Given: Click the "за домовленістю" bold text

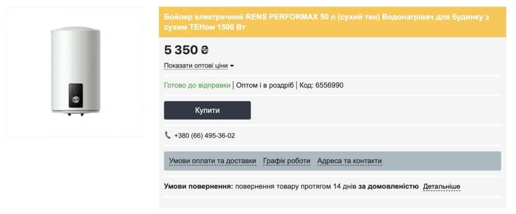Looking at the screenshot, I should coord(388,186).
